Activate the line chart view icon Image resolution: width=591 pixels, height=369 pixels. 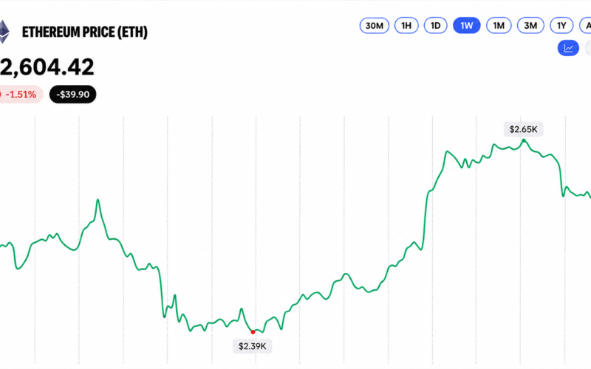(568, 48)
